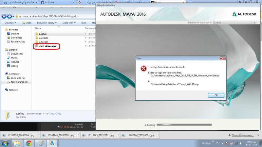Screen dimensions: 262x147
Task: Click Show all downloads link
Action: [243, 135]
